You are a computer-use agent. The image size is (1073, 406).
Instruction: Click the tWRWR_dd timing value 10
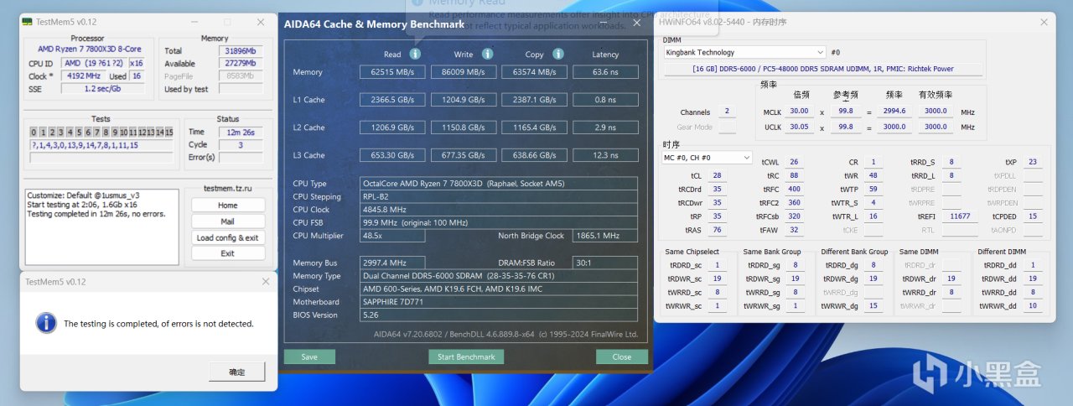pos(1033,306)
